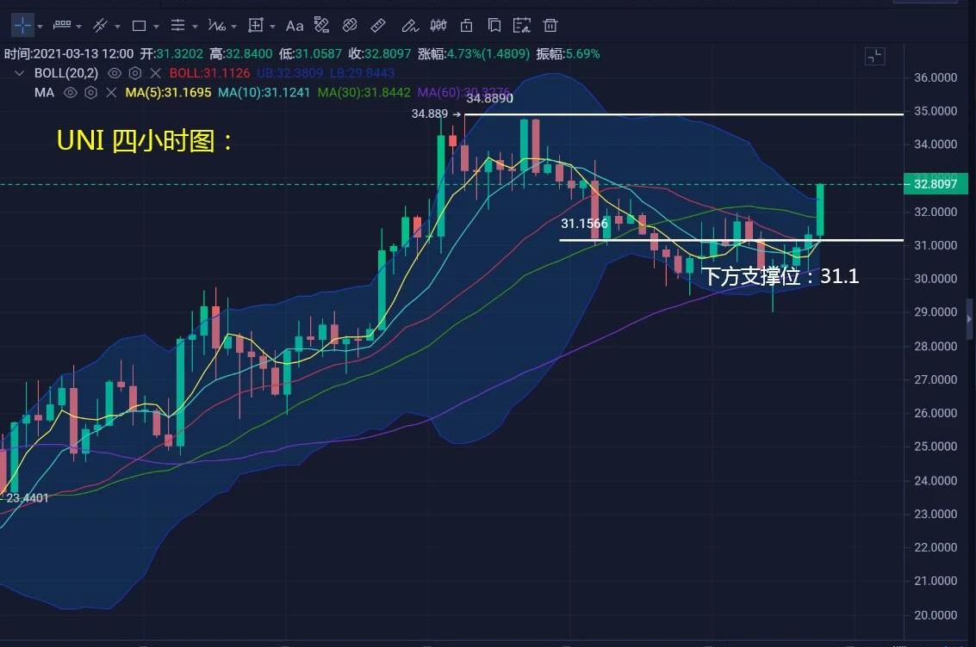Click the MA(5) value label
This screenshot has width=976, height=647.
tap(168, 92)
